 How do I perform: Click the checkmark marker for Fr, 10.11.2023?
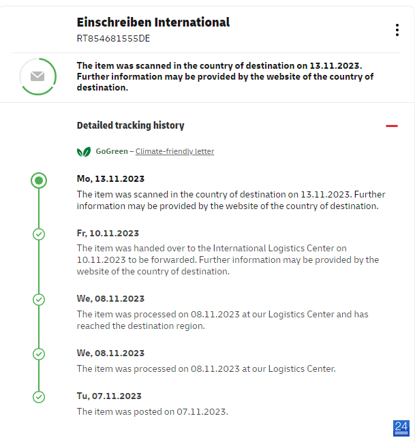(39, 234)
